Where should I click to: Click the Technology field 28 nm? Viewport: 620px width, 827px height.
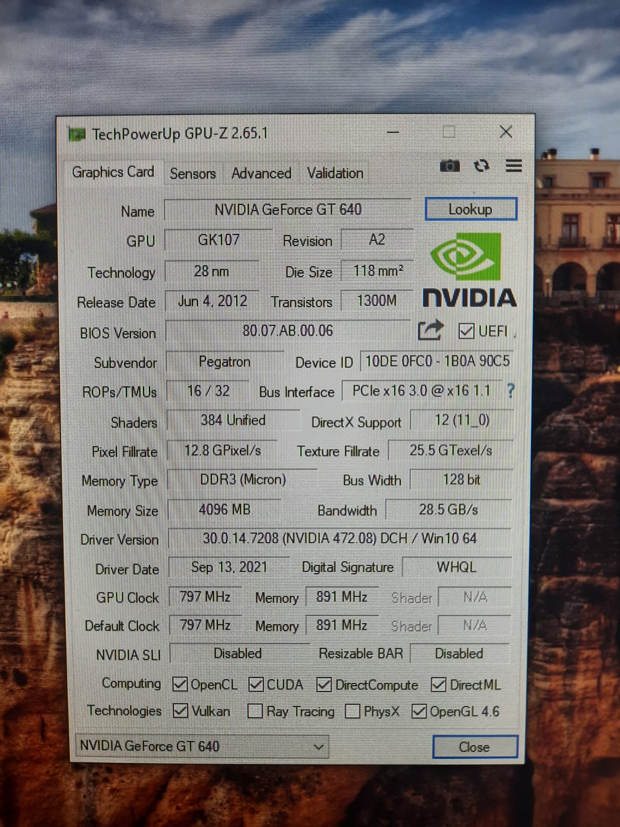click(211, 271)
